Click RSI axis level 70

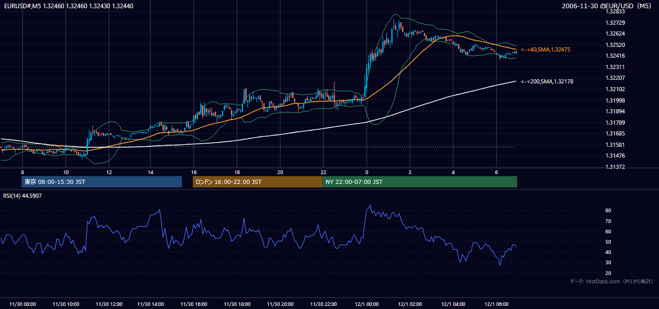point(608,221)
